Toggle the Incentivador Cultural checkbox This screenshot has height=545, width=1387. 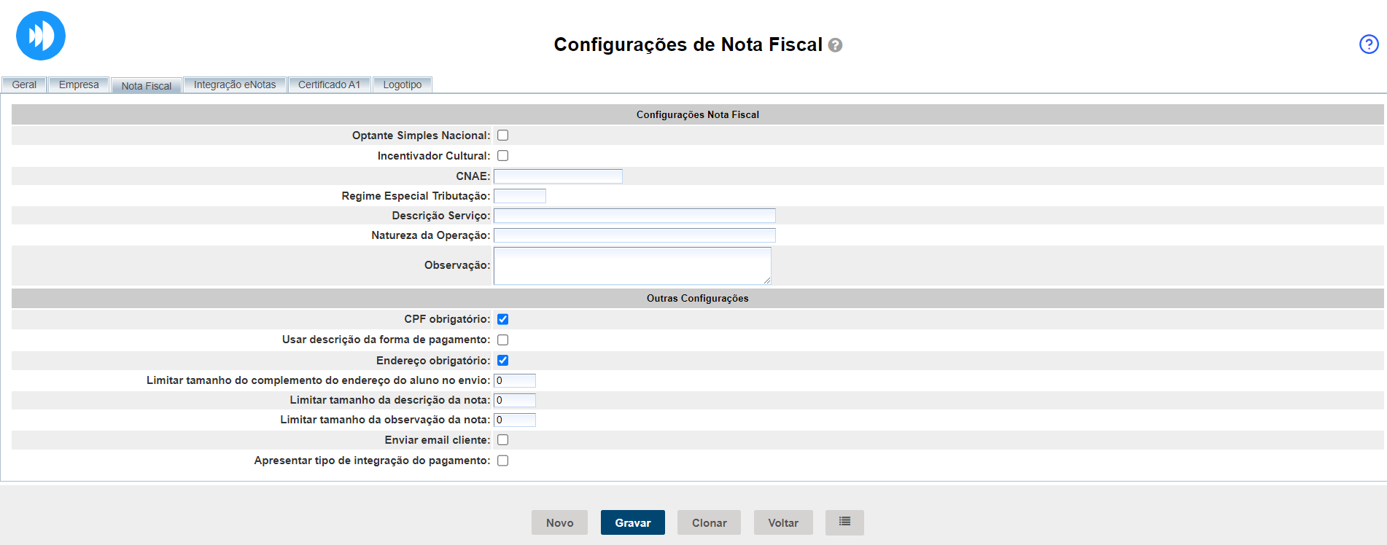pyautogui.click(x=502, y=156)
